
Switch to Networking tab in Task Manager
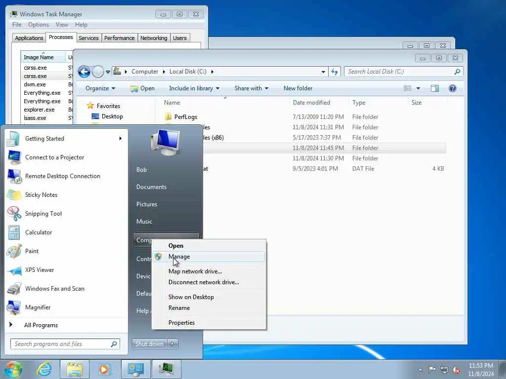[x=154, y=38]
